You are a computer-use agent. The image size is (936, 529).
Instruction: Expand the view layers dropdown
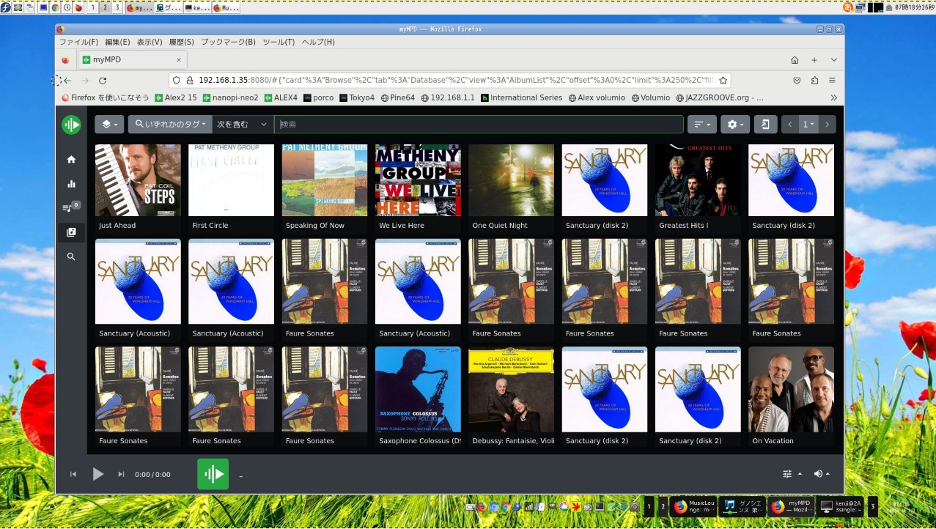pyautogui.click(x=109, y=125)
